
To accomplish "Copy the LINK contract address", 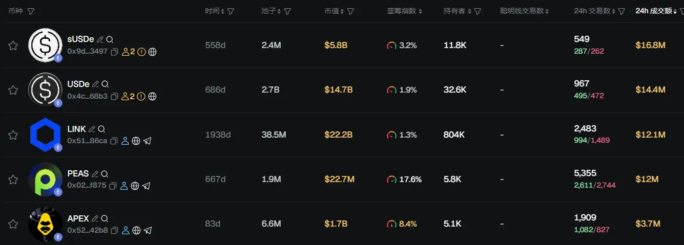I will [x=114, y=141].
